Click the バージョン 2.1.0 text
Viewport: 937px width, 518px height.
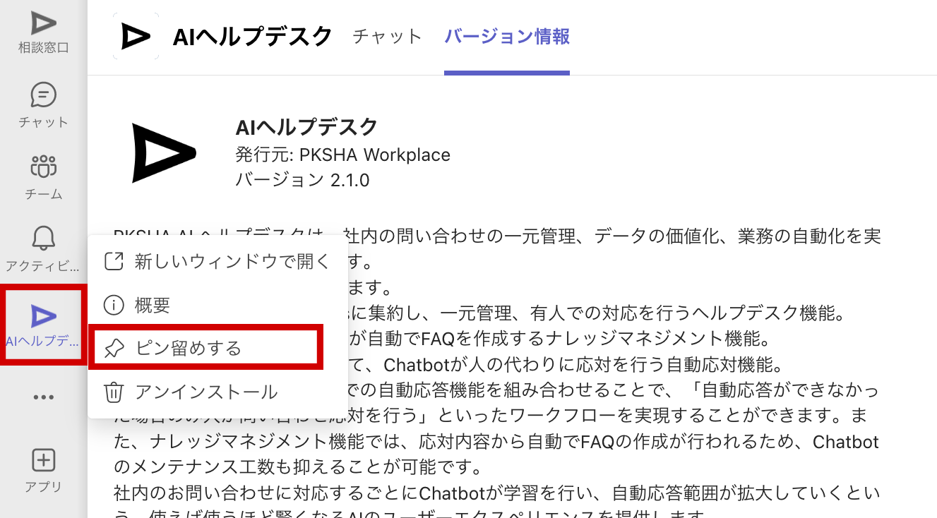click(302, 180)
